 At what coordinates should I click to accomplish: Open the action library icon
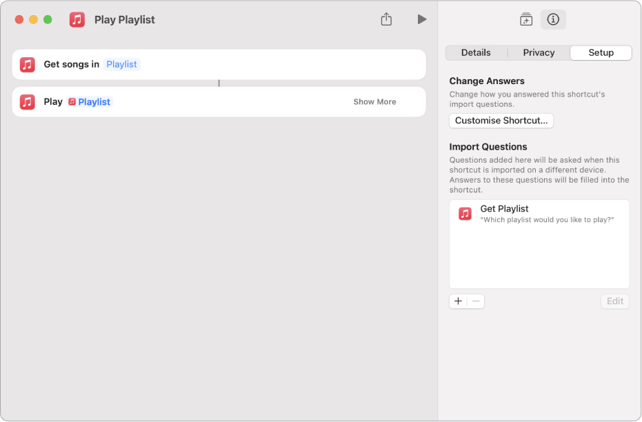tap(526, 19)
